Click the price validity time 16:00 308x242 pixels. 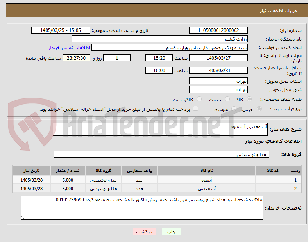tap(159, 70)
